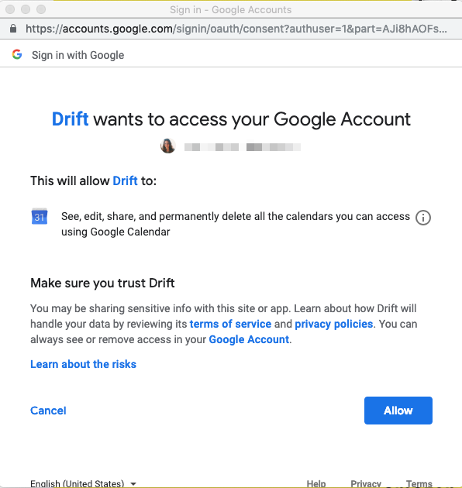Click the accounts.google.com URL address bar
The height and width of the screenshot is (488, 462).
236,29
